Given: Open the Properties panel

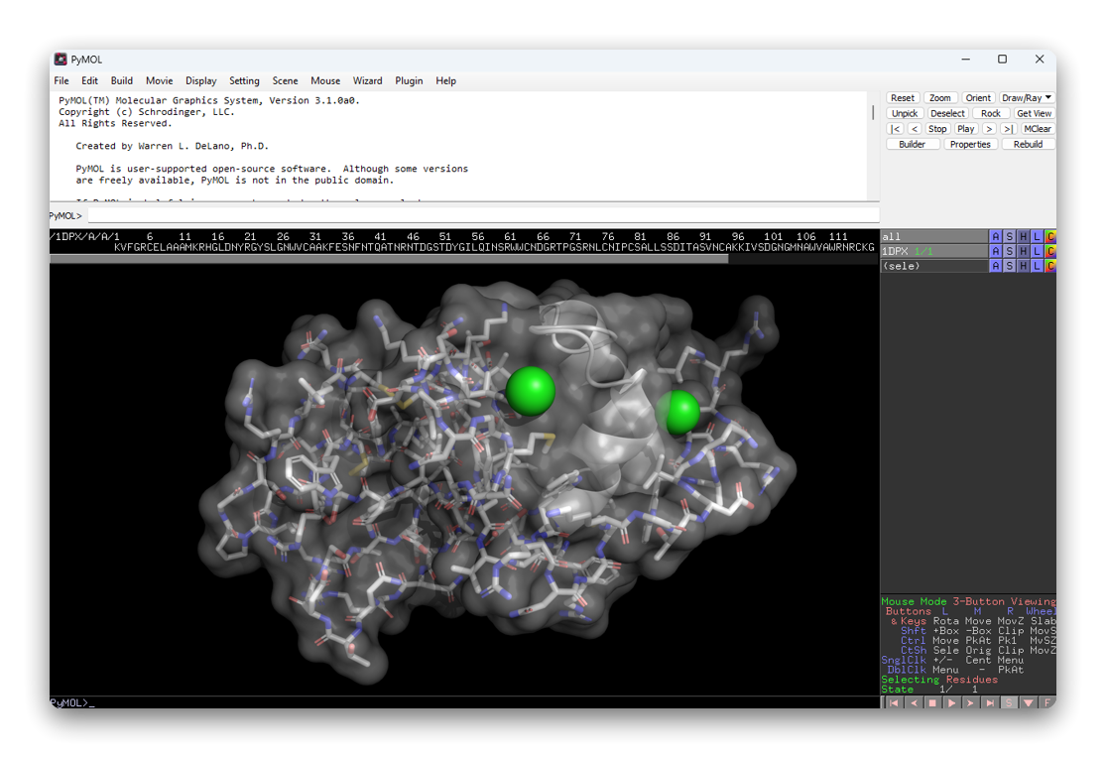Looking at the screenshot, I should tap(970, 145).
